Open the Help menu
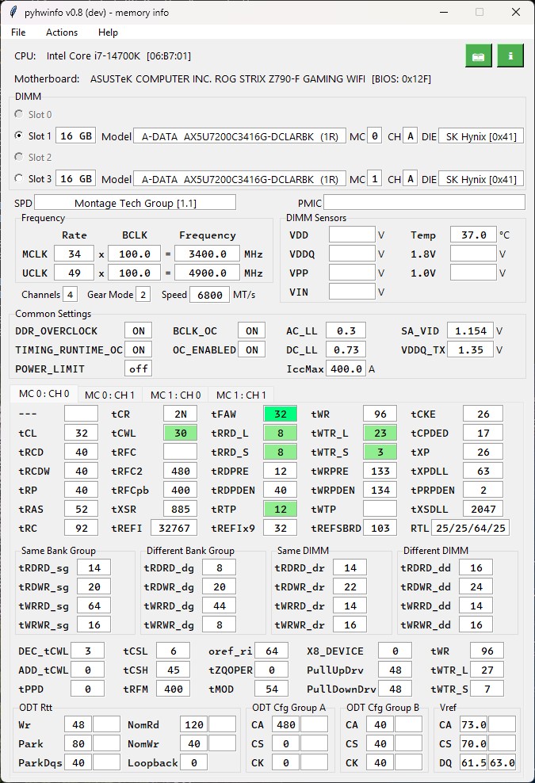This screenshot has height=783, width=535. tap(108, 32)
